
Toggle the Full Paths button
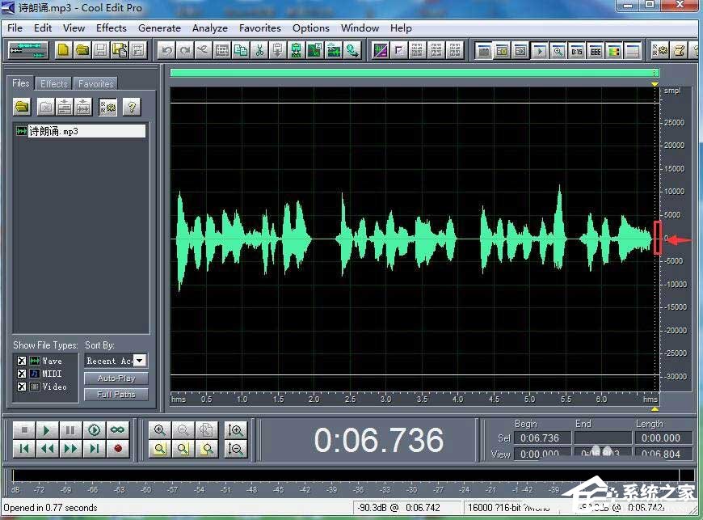coord(116,395)
